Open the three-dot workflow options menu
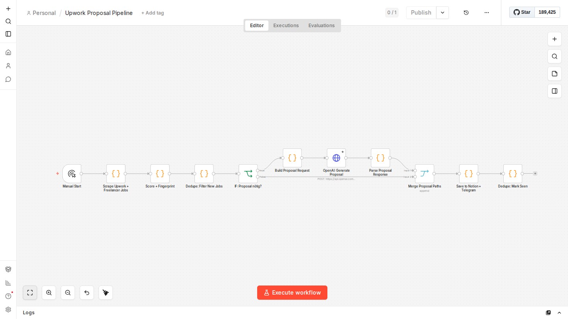 pyautogui.click(x=487, y=13)
